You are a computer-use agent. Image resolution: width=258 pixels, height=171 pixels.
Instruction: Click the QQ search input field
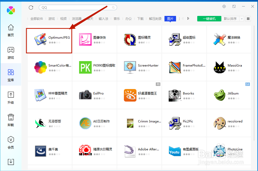click(78, 8)
